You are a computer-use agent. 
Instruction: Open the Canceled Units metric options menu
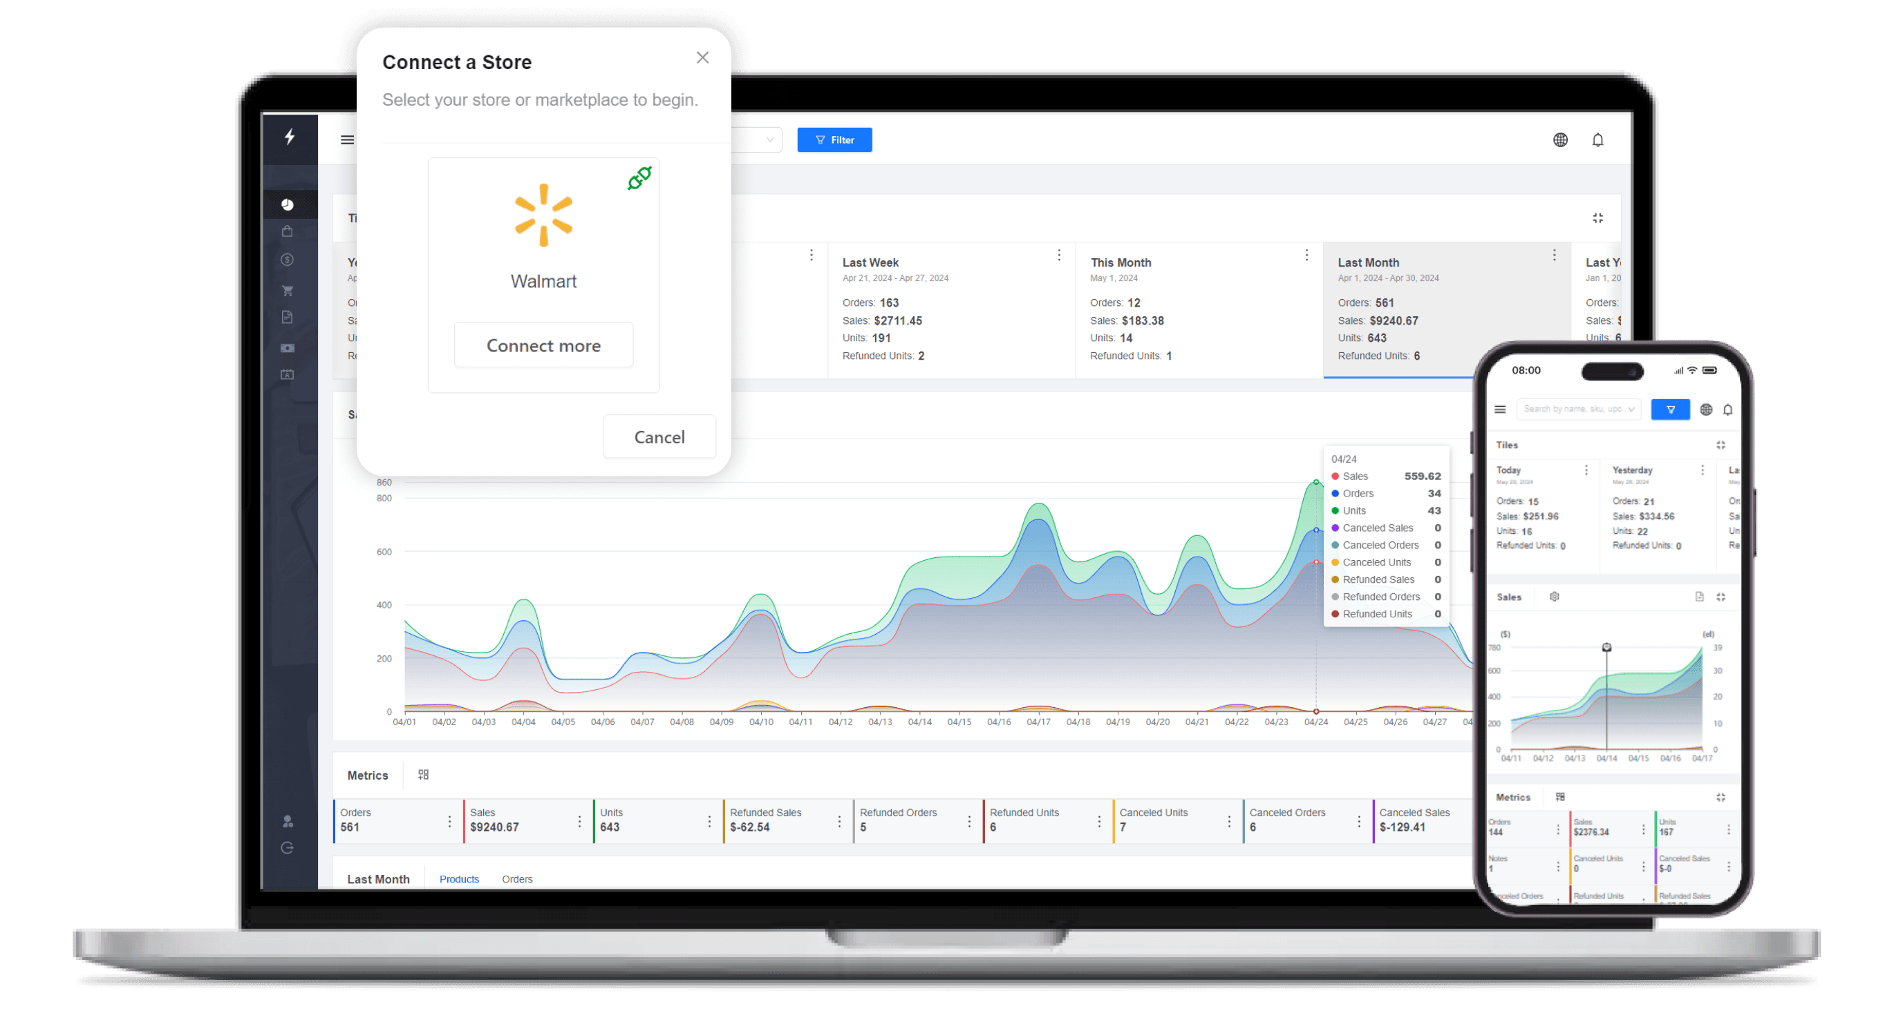point(1228,822)
